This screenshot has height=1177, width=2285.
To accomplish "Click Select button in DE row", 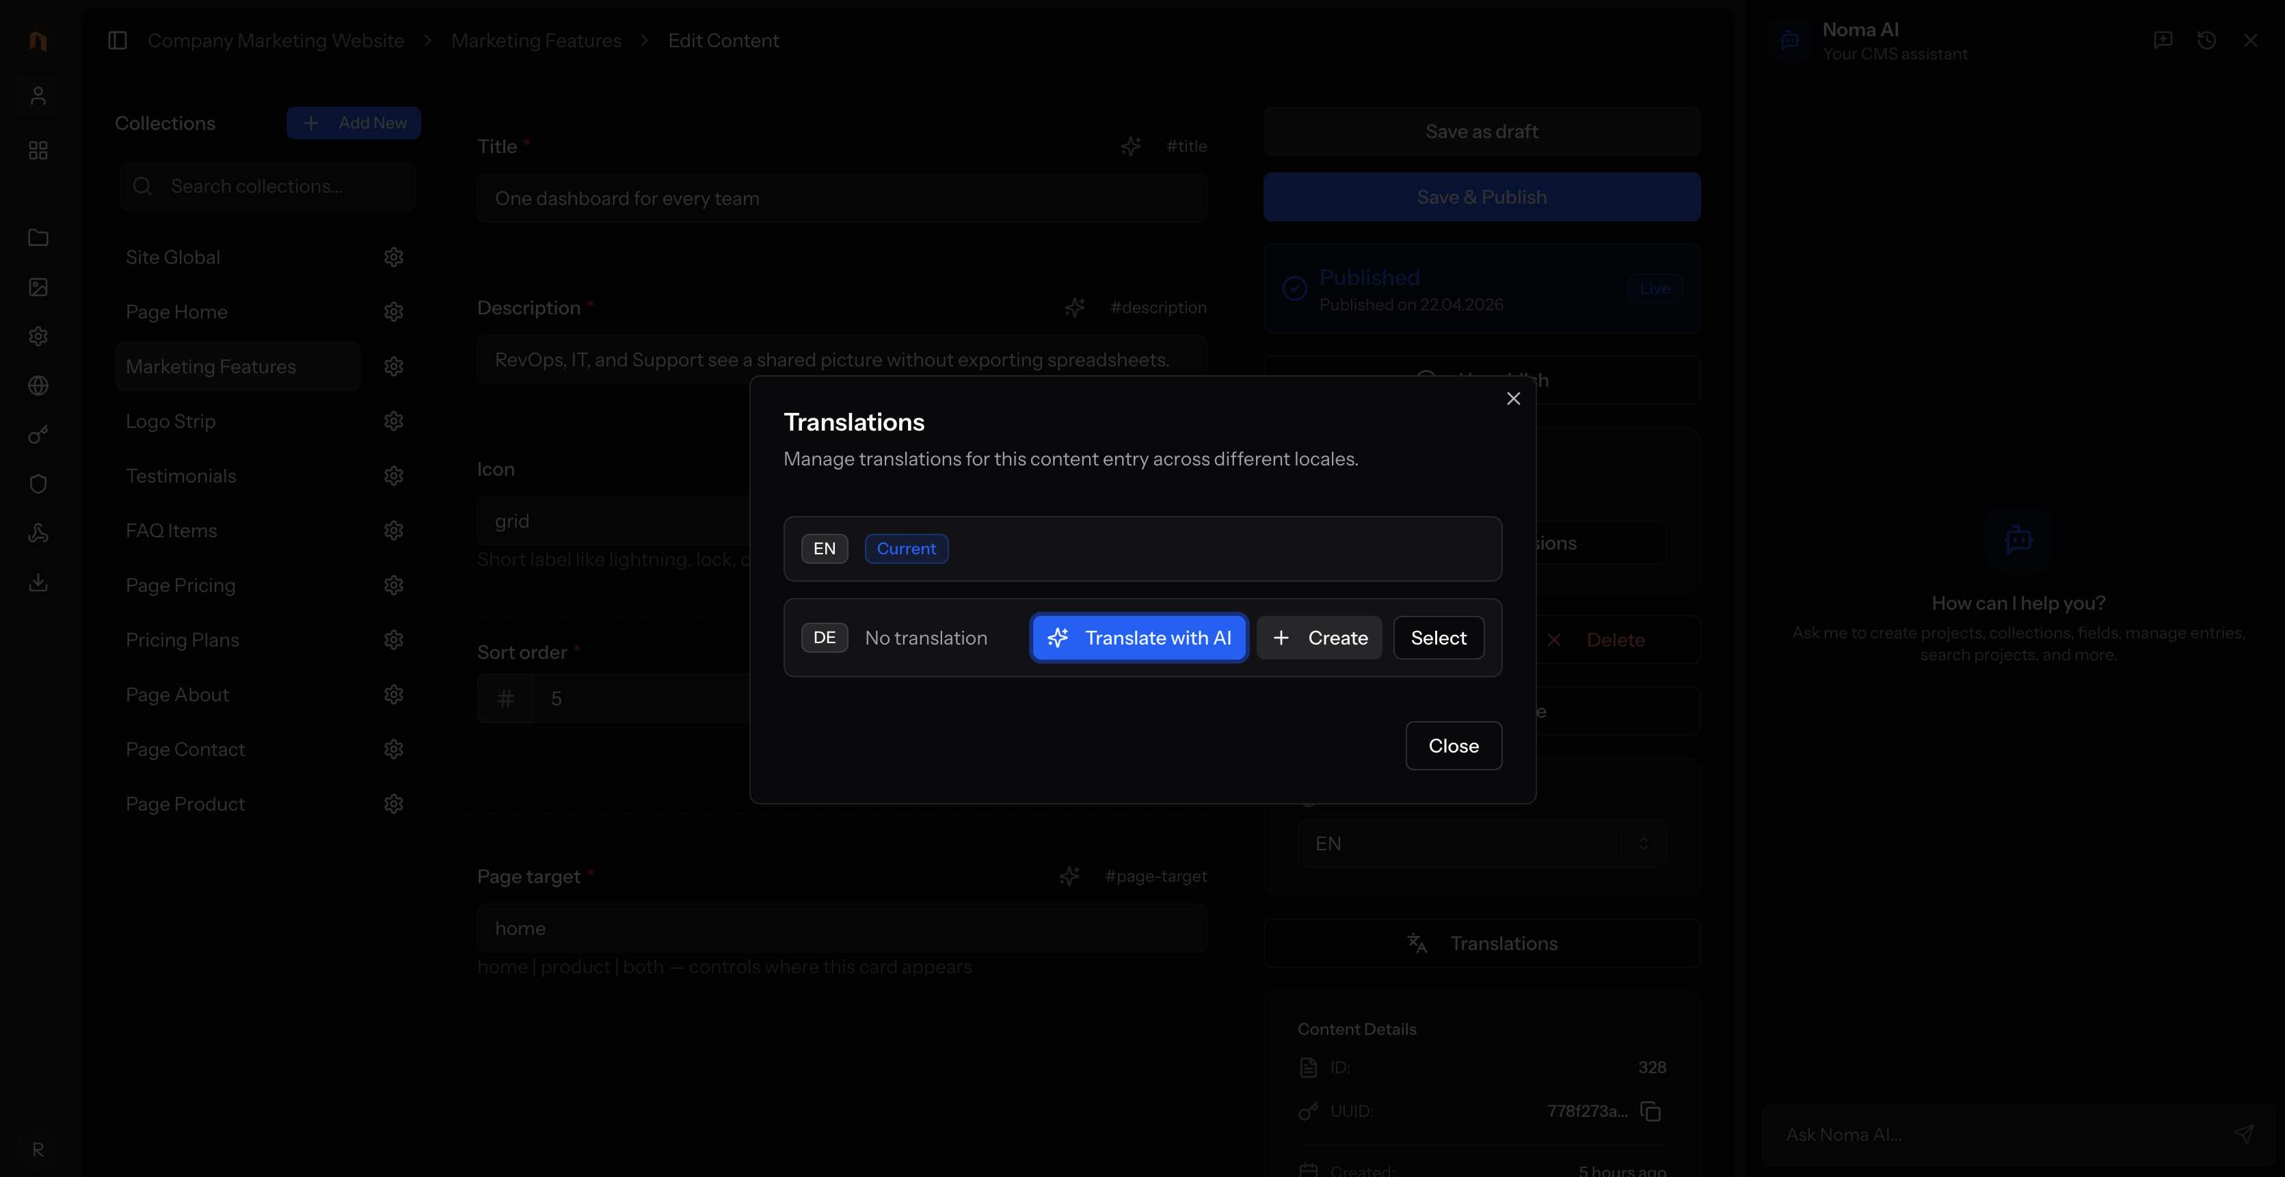I will click(1438, 638).
